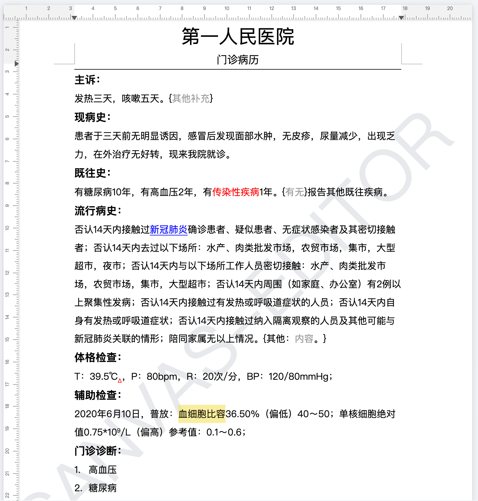This screenshot has width=478, height=501.
Task: Click the number 10 on vertical ruler
Action: [7, 228]
